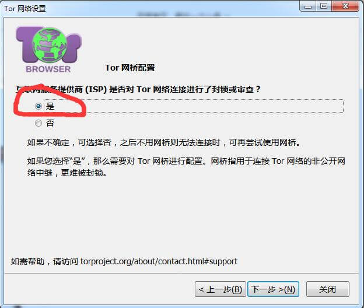
Task: Open the torproject.org support contact link
Action: [159, 261]
